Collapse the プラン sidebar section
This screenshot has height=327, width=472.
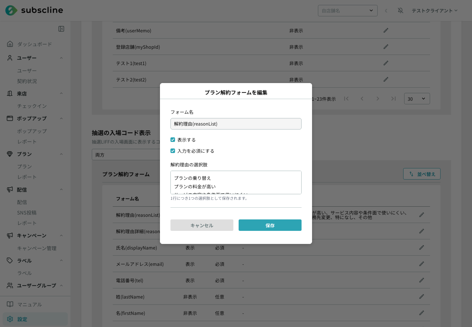(x=61, y=154)
